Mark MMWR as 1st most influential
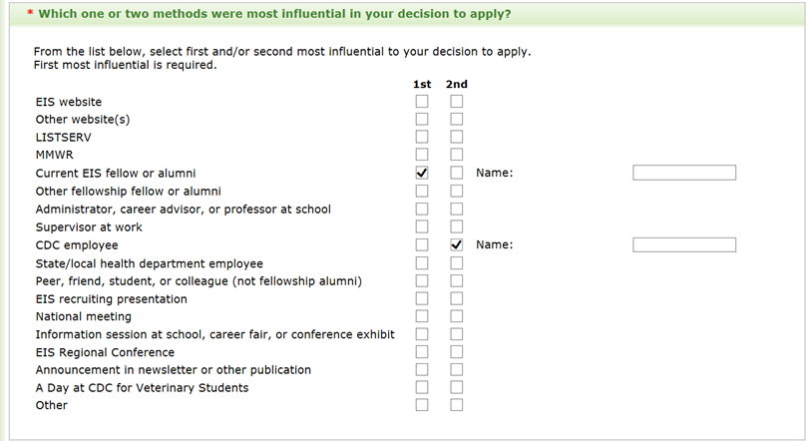 [422, 156]
